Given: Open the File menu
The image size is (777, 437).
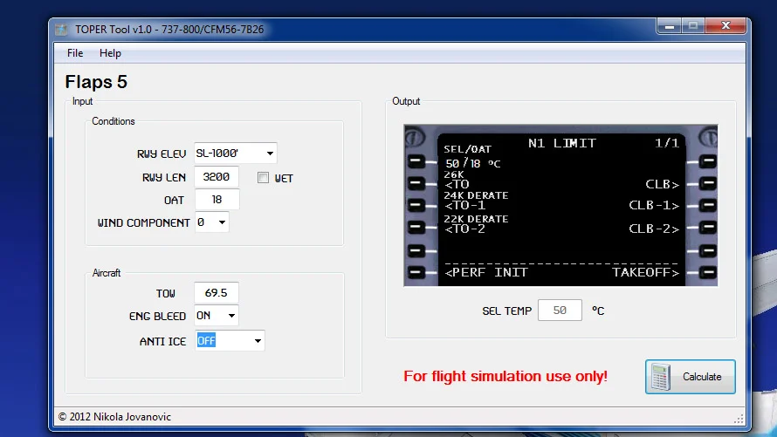Looking at the screenshot, I should pyautogui.click(x=75, y=53).
